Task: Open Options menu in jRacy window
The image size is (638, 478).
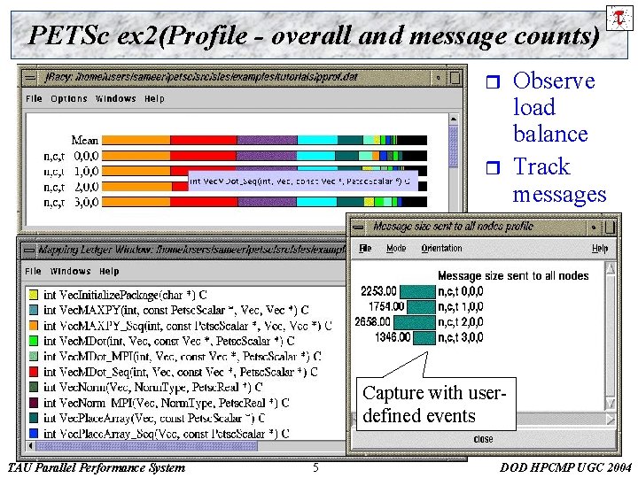Action: pyautogui.click(x=69, y=99)
